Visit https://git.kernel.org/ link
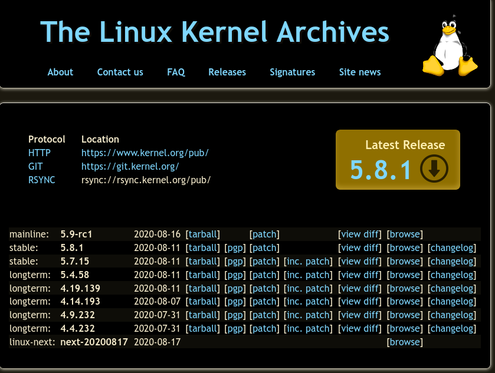 [x=130, y=167]
